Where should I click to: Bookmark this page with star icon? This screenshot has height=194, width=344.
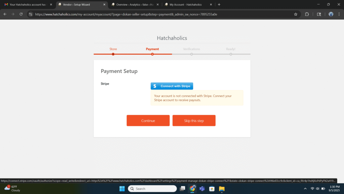pos(296,14)
